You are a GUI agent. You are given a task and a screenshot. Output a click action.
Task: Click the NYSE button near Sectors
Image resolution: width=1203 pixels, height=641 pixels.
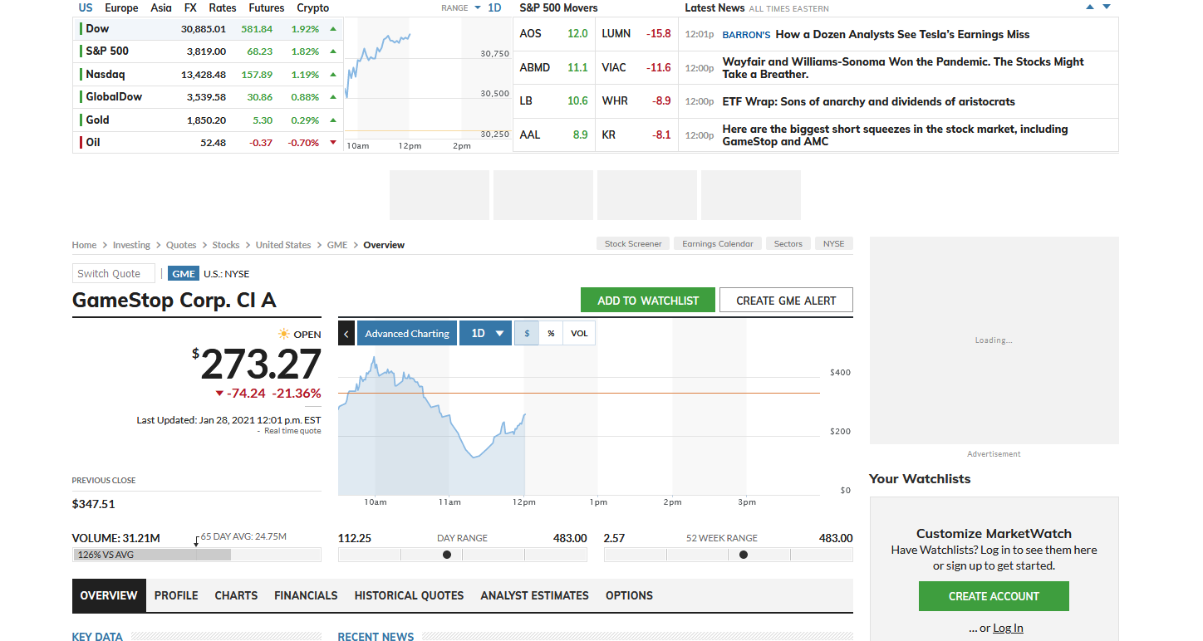(x=833, y=244)
